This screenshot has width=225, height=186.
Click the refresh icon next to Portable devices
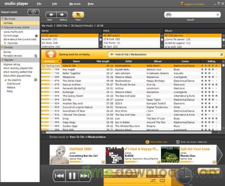(36, 56)
